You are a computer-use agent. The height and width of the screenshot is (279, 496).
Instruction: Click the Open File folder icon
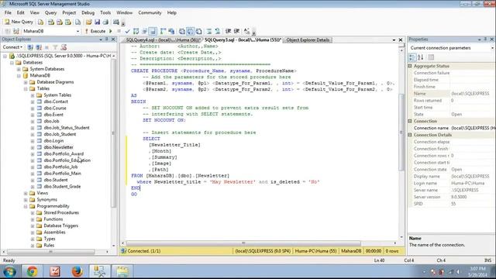[x=88, y=22]
